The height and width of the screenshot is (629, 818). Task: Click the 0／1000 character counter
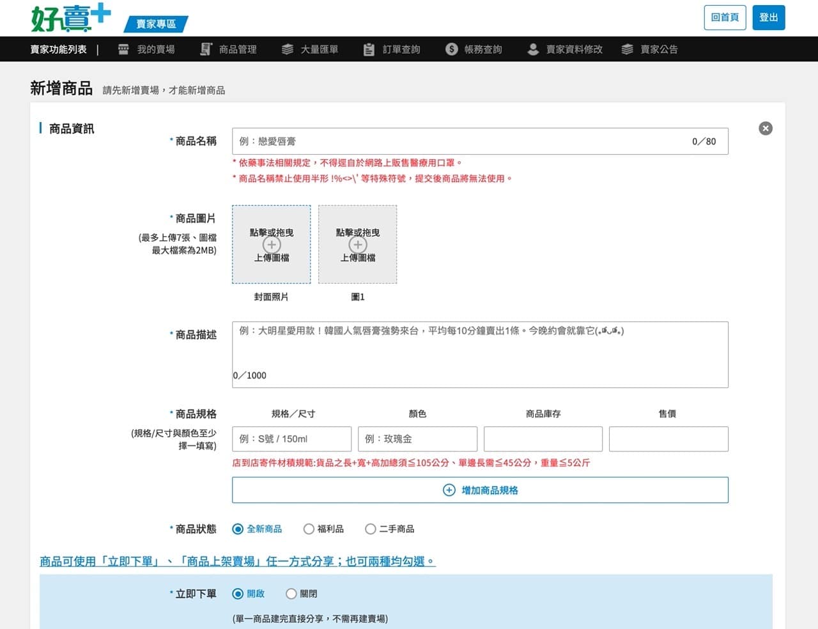(250, 376)
